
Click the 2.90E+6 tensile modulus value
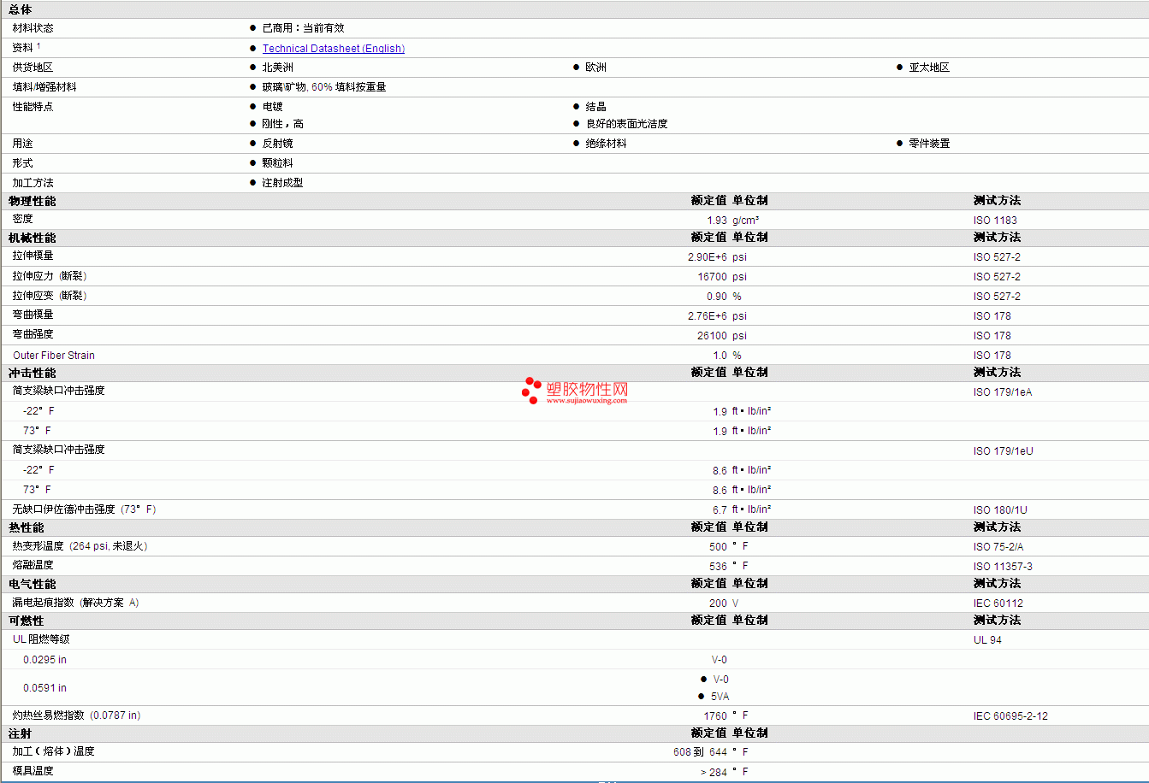pos(708,257)
